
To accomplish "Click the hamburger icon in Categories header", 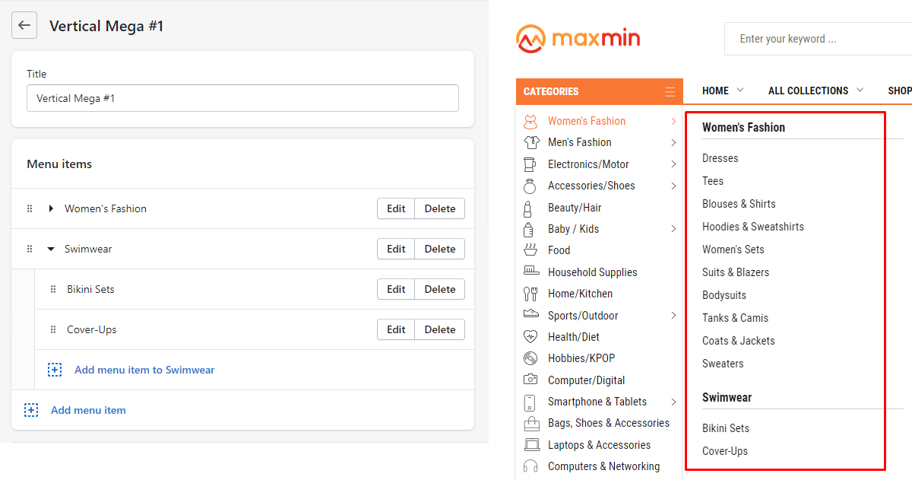I will pos(670,92).
